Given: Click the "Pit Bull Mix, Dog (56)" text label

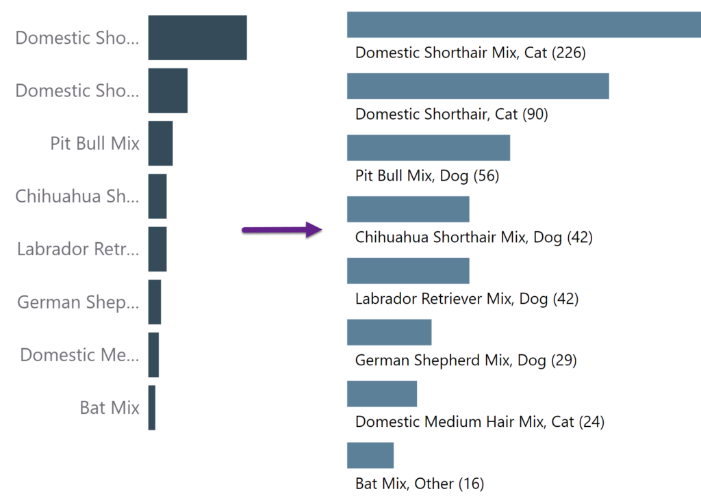Looking at the screenshot, I should tap(427, 176).
